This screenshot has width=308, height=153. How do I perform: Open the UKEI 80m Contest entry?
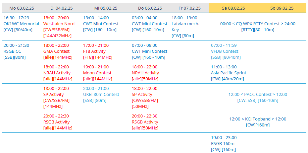click(101, 95)
